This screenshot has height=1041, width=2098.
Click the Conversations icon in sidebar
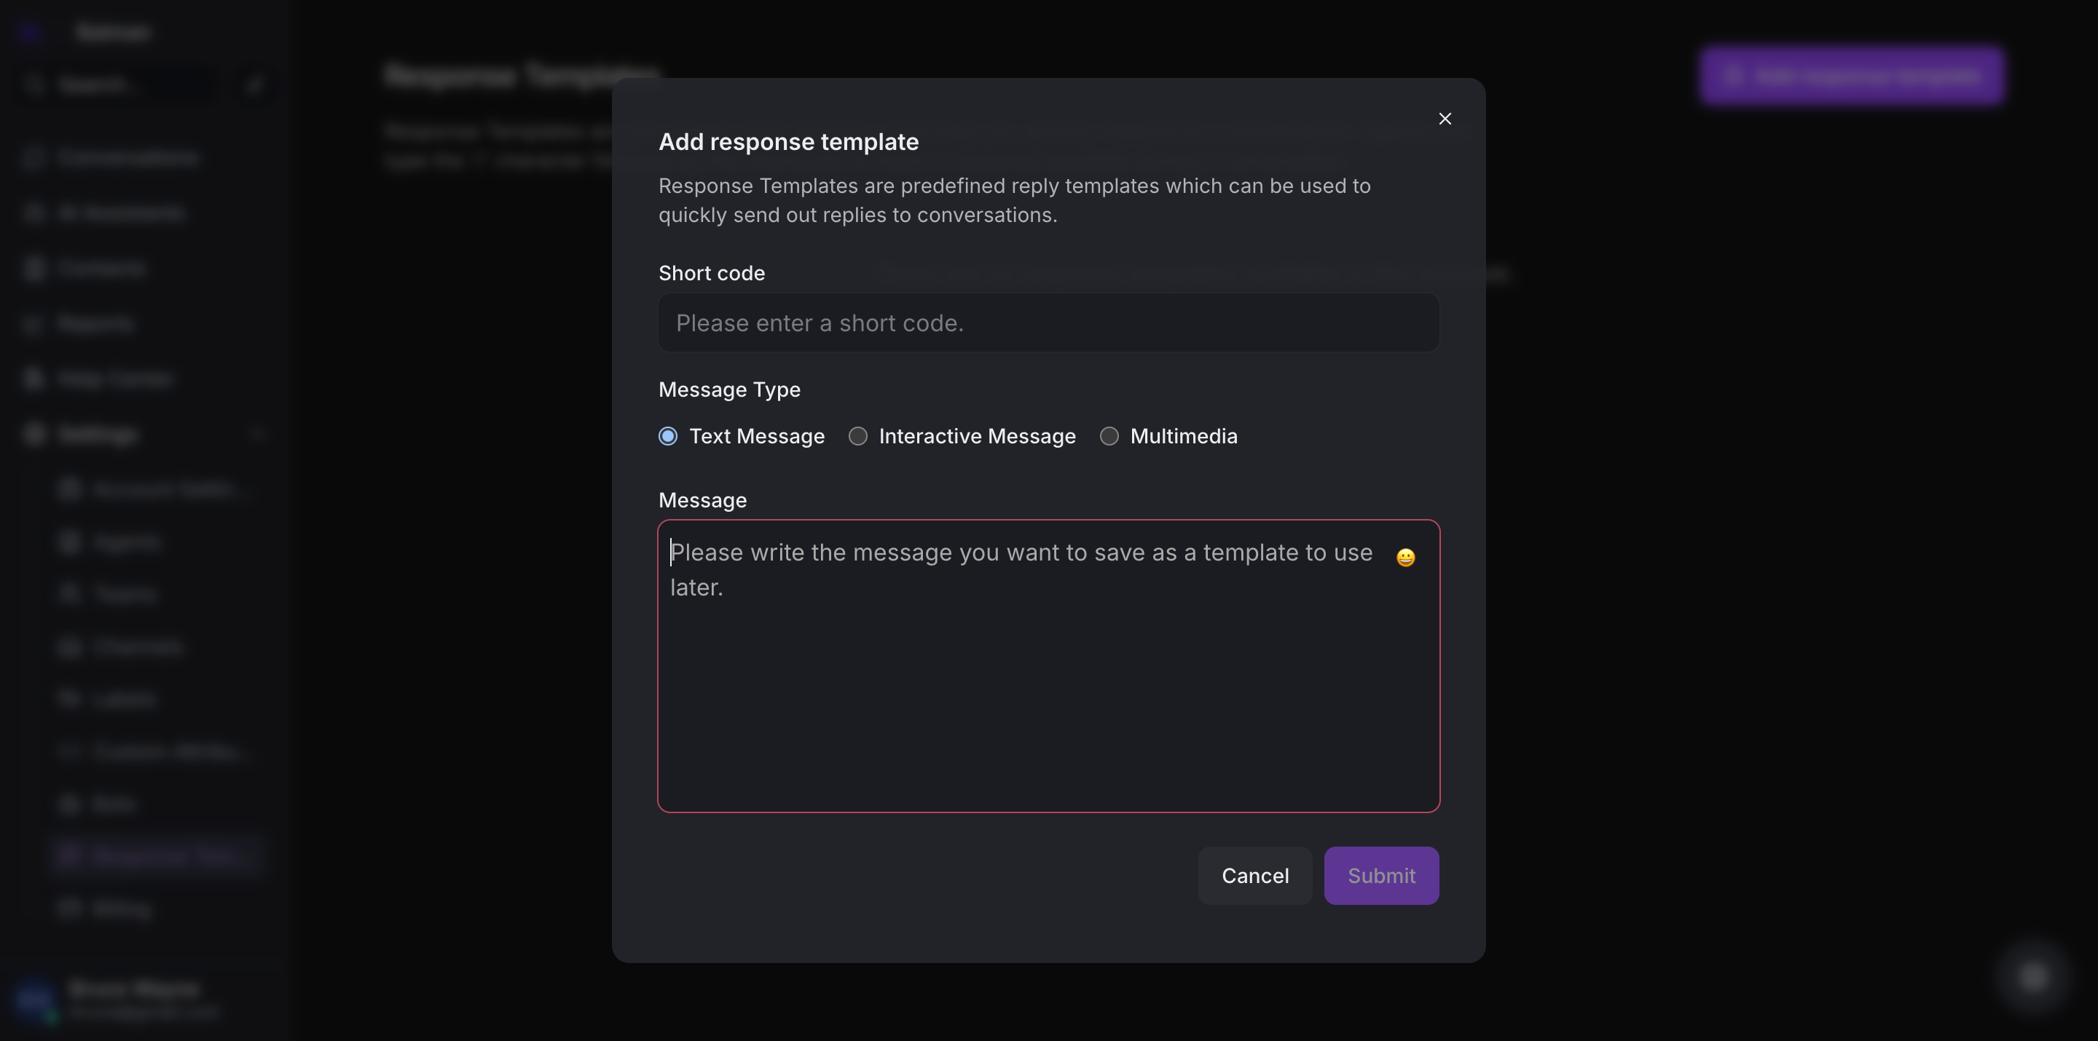[34, 158]
